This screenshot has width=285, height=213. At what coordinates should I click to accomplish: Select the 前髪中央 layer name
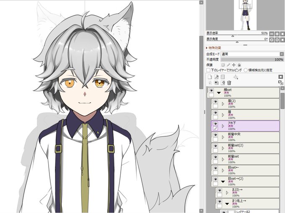coord(234,134)
